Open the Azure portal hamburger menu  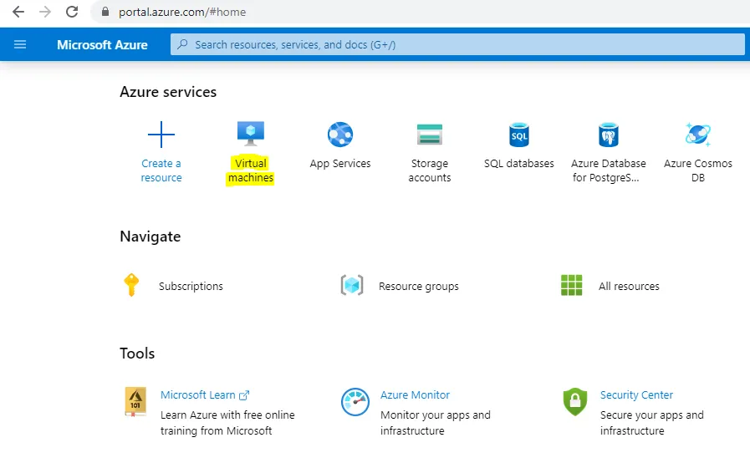click(20, 44)
